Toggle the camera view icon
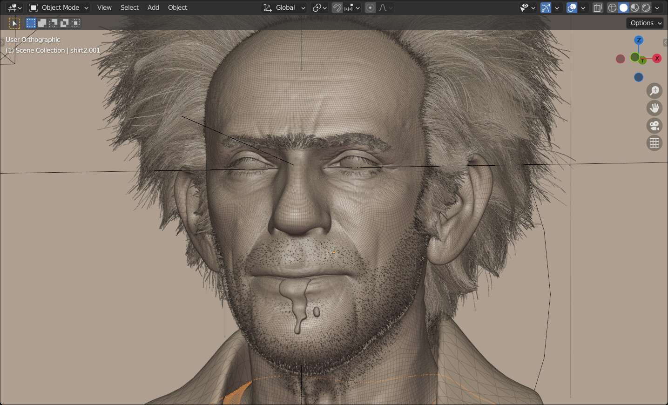 pos(655,126)
